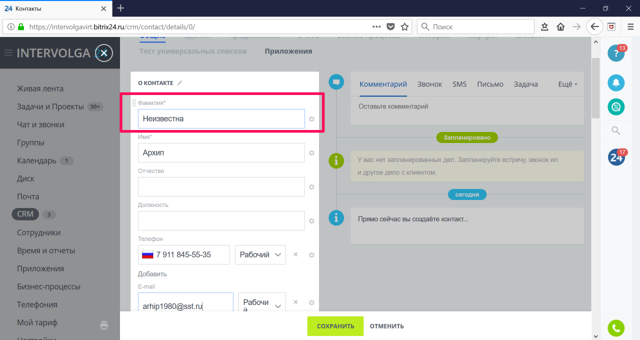Open Чат и звонки in sidebar

pyautogui.click(x=40, y=124)
